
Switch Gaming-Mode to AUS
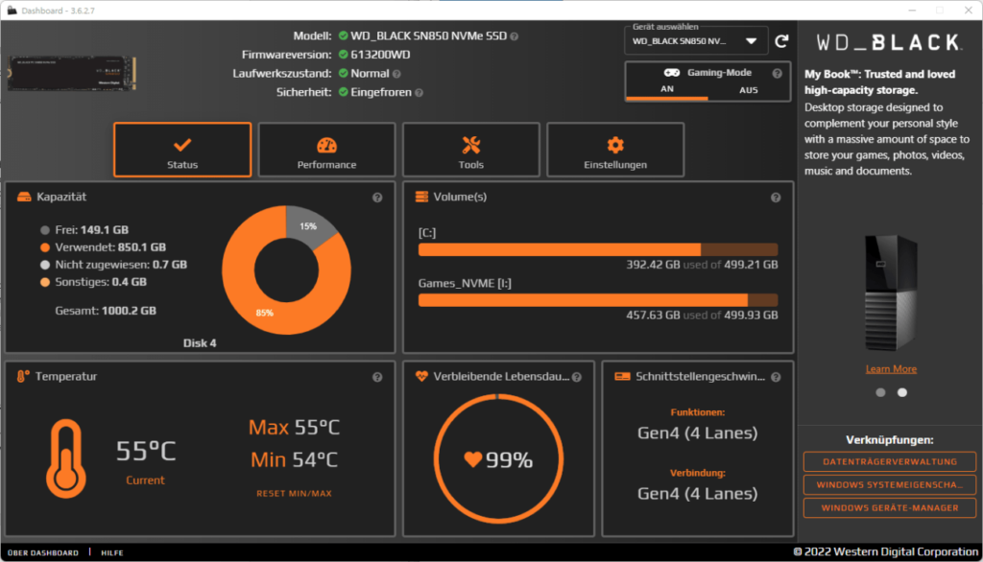(x=749, y=90)
